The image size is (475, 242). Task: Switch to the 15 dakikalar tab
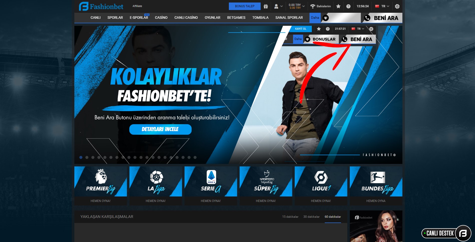point(290,217)
